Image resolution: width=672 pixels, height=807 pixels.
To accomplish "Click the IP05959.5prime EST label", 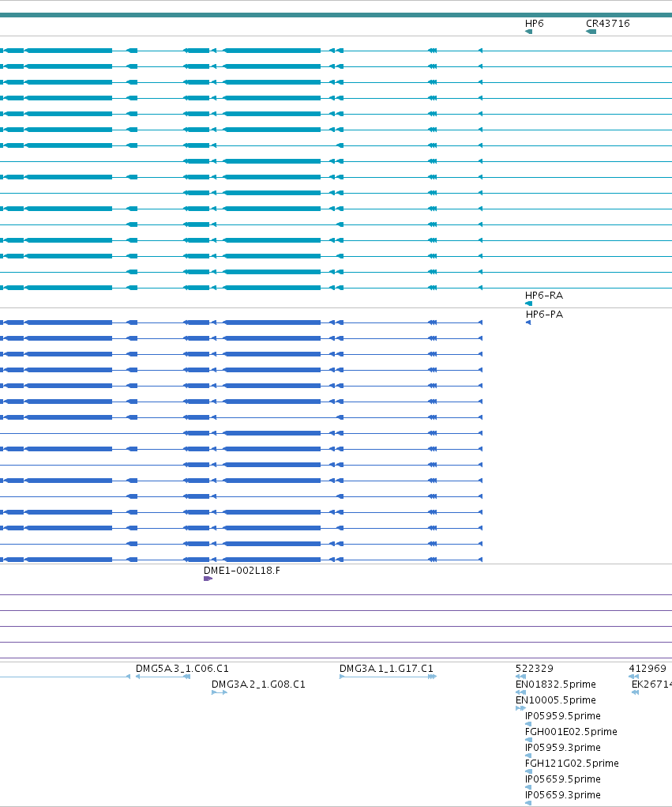I will (562, 716).
